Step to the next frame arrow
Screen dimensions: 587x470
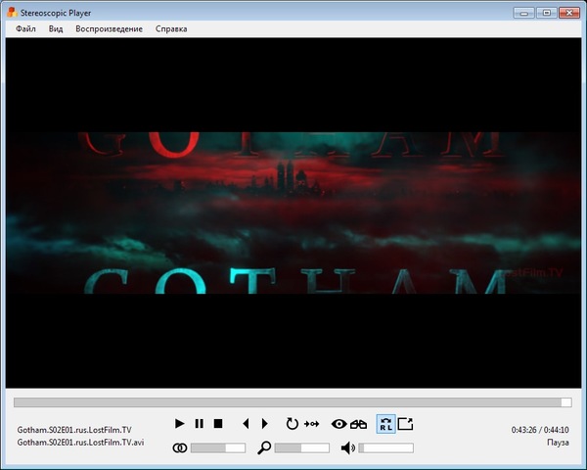pyautogui.click(x=264, y=424)
